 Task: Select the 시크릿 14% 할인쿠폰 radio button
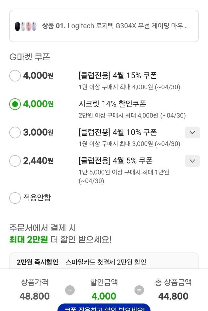click(15, 104)
